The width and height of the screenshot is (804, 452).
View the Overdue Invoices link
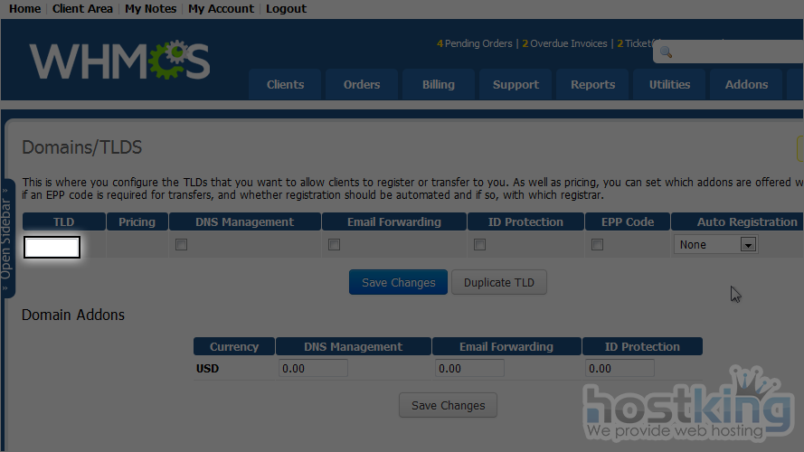point(568,43)
